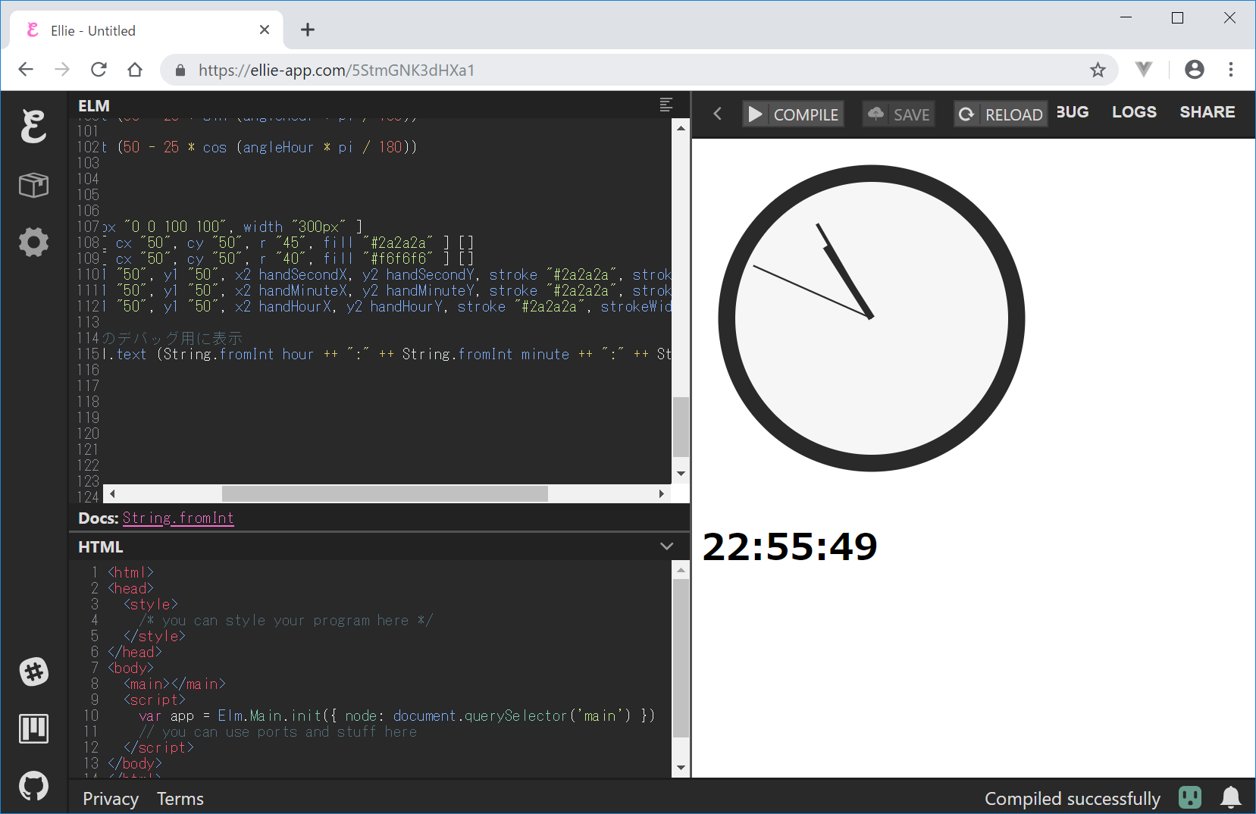Open the Slack hashtag icon
Image resolution: width=1256 pixels, height=814 pixels.
(x=33, y=672)
